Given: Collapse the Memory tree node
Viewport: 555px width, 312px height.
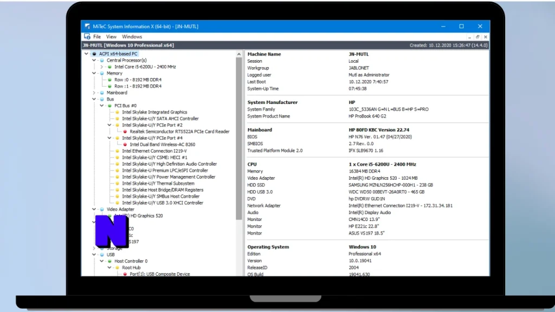Looking at the screenshot, I should [94, 73].
